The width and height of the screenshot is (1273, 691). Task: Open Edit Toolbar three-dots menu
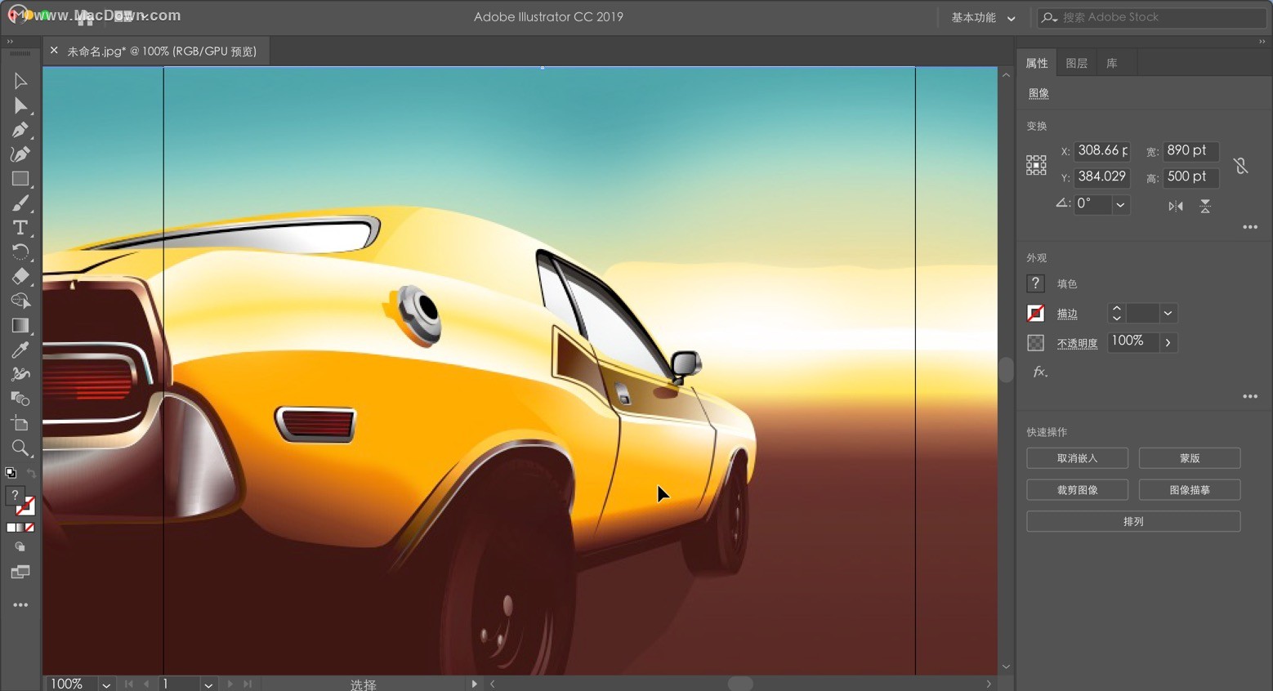(20, 605)
